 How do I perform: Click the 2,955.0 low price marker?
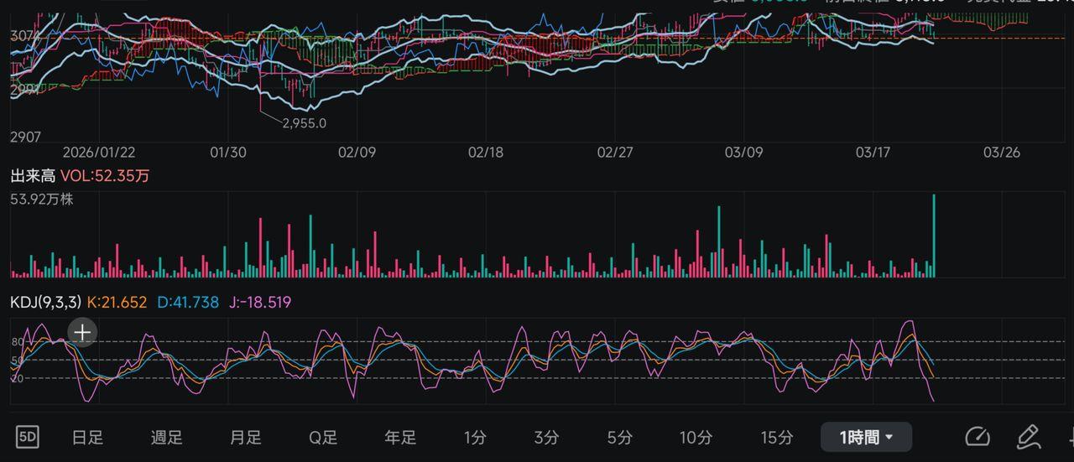(304, 123)
